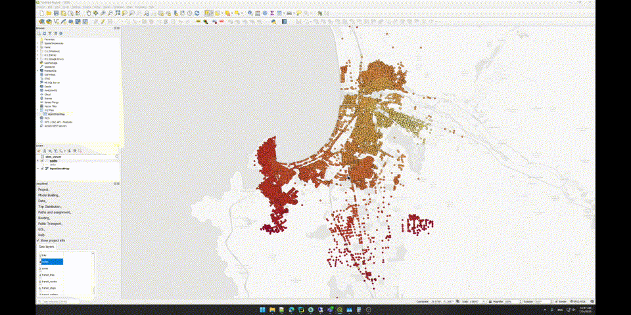Open the attribute table icon
This screenshot has width=631, height=315.
258,13
